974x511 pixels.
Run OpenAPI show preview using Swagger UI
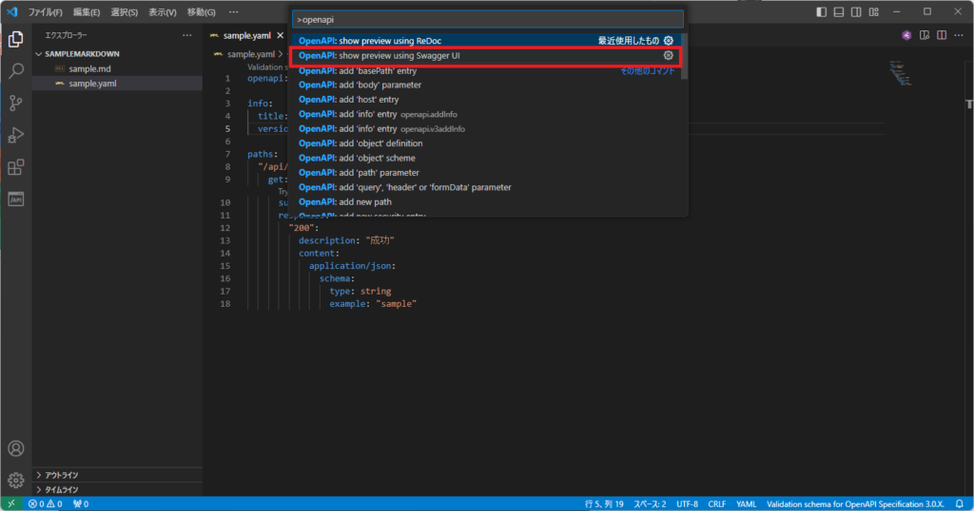point(486,55)
